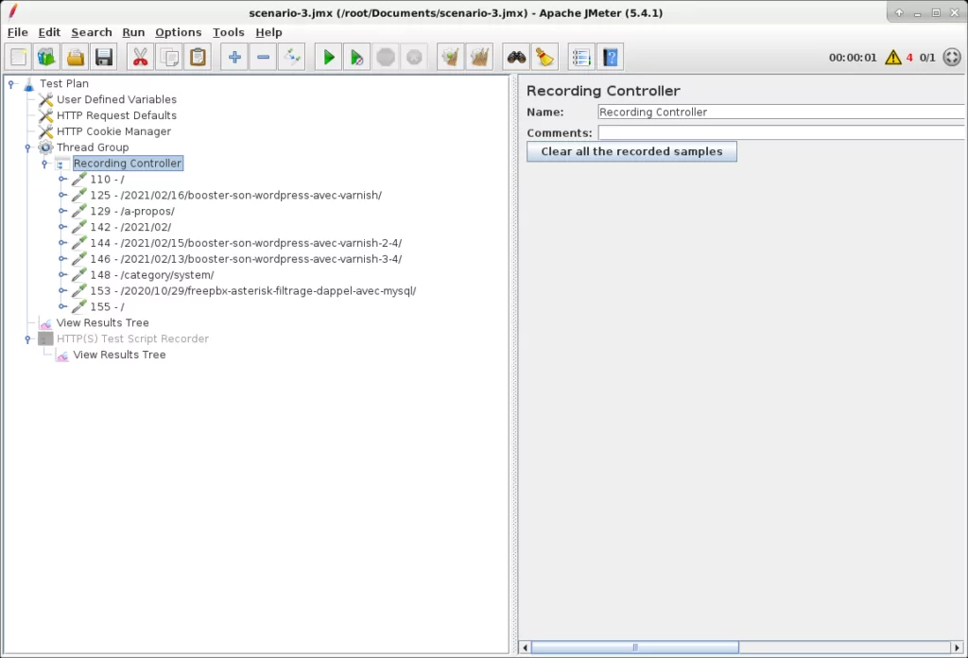
Task: Click the scrollbar left arrow
Action: tap(526, 648)
